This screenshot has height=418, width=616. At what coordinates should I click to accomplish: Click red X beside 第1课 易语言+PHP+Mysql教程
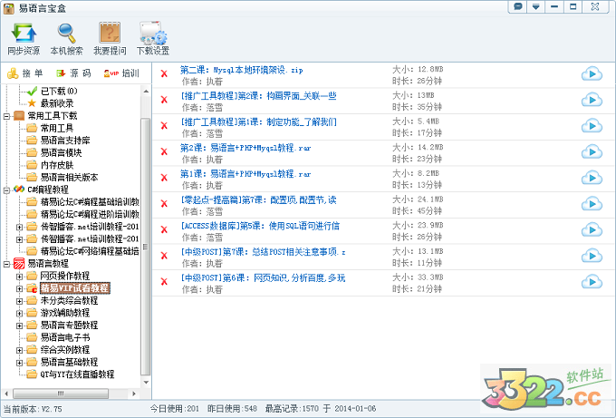click(x=164, y=178)
